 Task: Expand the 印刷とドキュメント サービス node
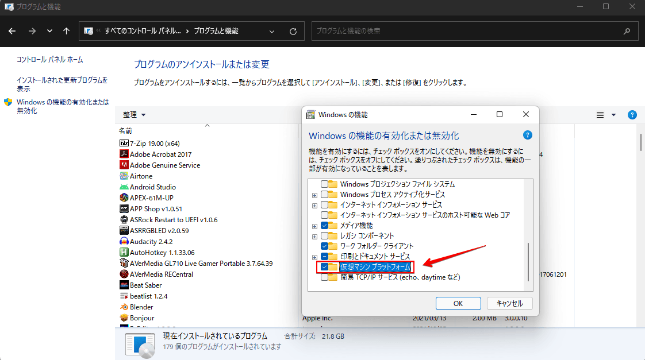tap(314, 257)
